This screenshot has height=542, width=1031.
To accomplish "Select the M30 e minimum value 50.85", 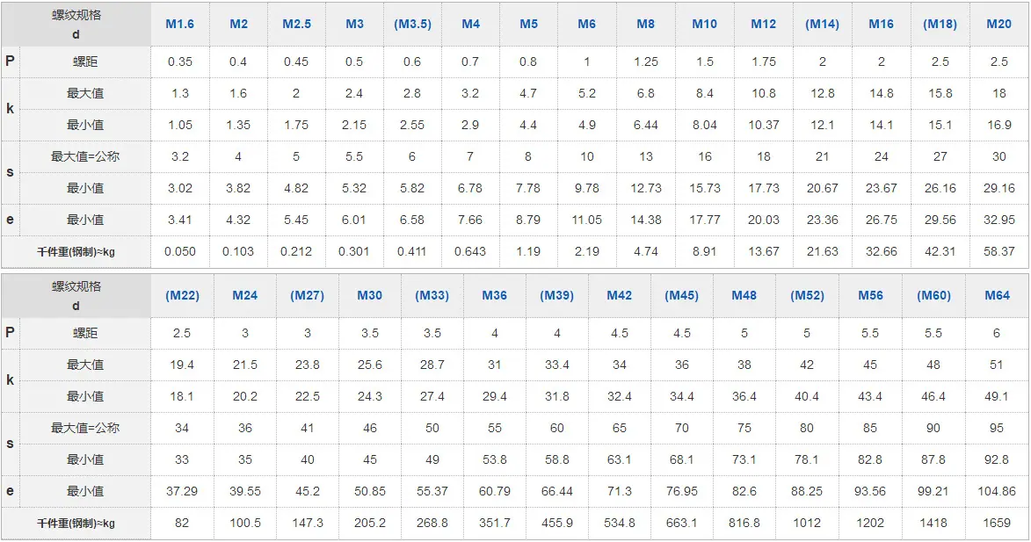I will [x=369, y=491].
